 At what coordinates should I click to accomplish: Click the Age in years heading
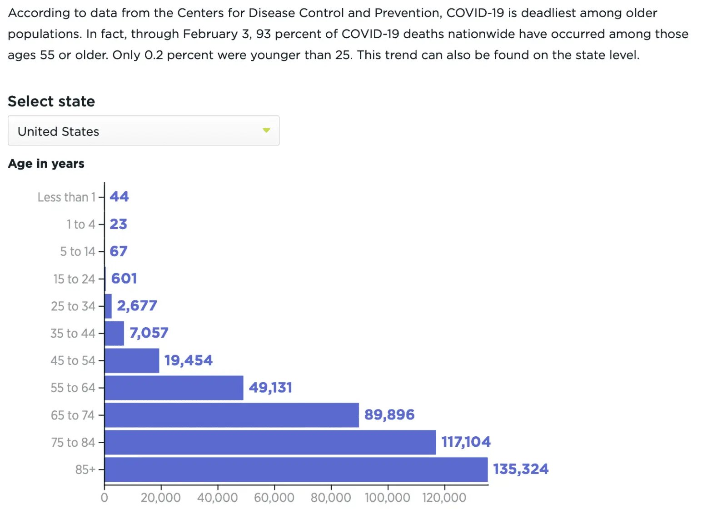(x=46, y=163)
